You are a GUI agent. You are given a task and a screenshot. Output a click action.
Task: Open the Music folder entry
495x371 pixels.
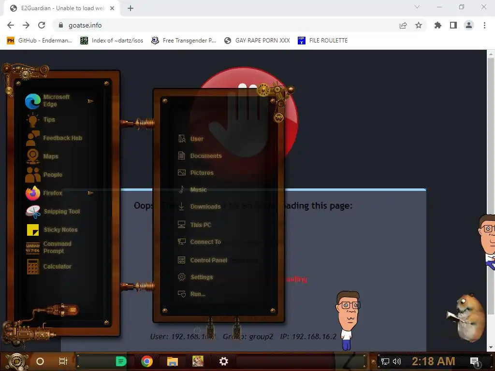[x=192, y=189]
